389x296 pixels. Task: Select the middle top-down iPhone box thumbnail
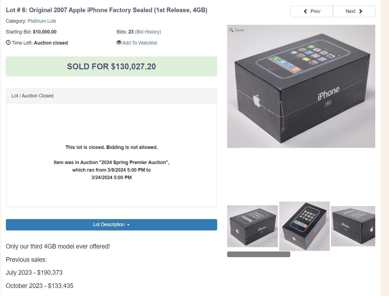pos(304,226)
